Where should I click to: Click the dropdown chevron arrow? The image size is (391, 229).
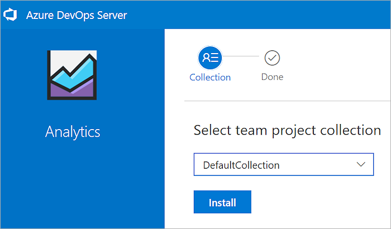click(x=361, y=164)
